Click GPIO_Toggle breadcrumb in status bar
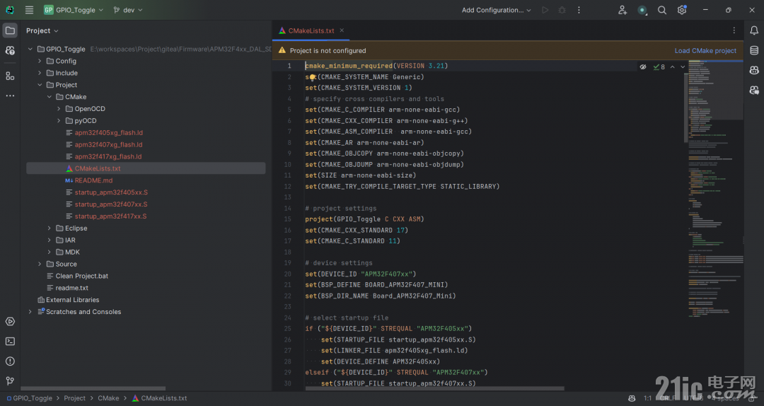The image size is (764, 406). point(29,398)
